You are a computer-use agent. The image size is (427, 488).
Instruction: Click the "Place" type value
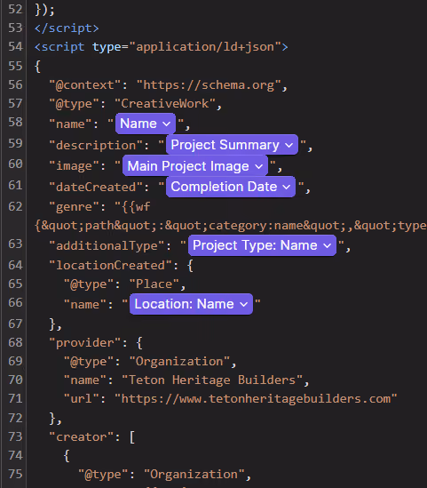tap(154, 284)
